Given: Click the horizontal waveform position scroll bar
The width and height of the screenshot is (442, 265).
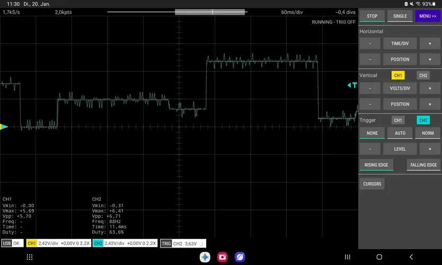Looking at the screenshot, I should point(210,12).
